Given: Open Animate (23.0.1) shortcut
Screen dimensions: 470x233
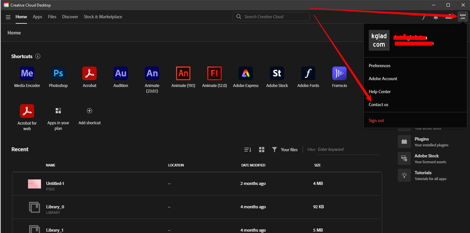Looking at the screenshot, I should 151,73.
